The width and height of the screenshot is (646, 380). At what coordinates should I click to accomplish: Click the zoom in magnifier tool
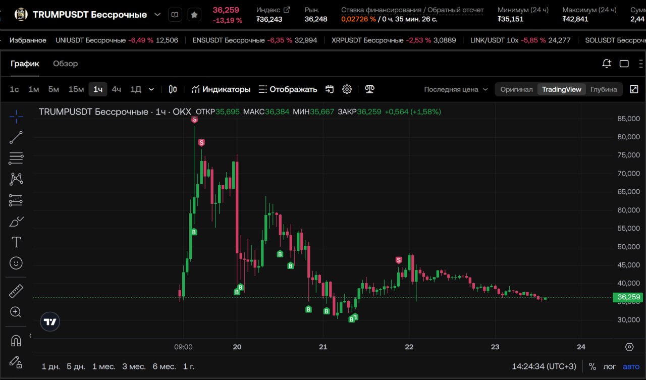click(16, 312)
